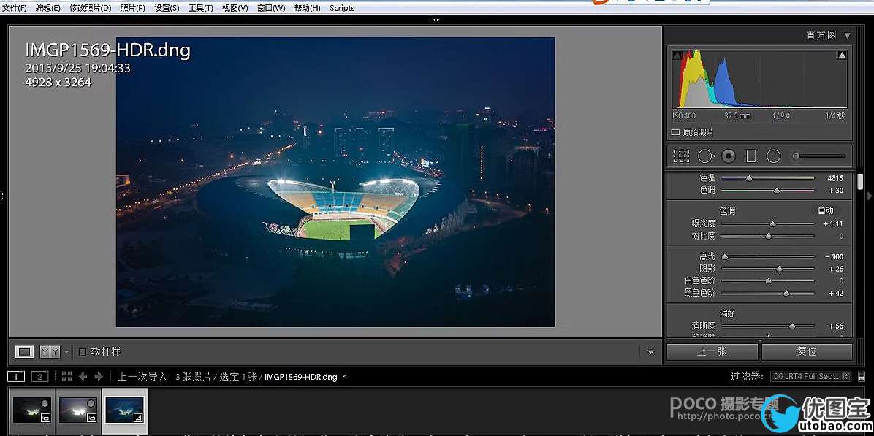The height and width of the screenshot is (436, 874).
Task: Select the Crop Overlay tool
Action: tap(681, 156)
